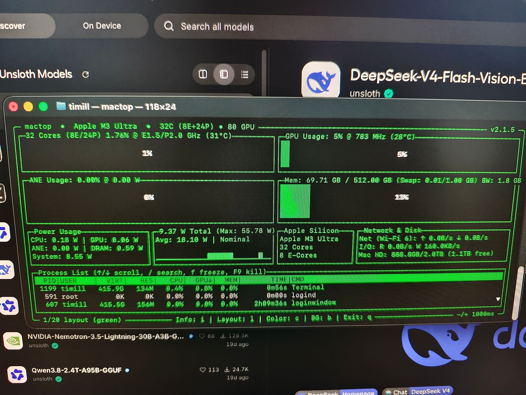Image resolution: width=526 pixels, height=395 pixels.
Task: Click the 'GPU↓' column header in the process list
Action: pos(204,280)
